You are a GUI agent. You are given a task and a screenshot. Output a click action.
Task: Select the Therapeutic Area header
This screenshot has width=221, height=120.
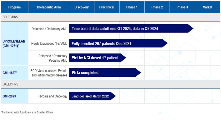[49, 7]
